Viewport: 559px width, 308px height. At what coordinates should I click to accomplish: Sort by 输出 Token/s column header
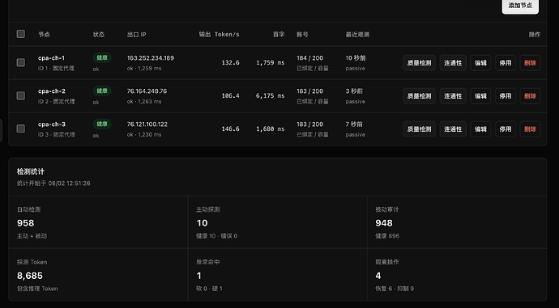point(220,35)
